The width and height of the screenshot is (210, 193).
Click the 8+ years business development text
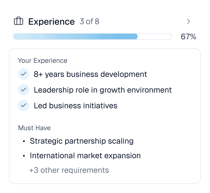pyautogui.click(x=90, y=74)
